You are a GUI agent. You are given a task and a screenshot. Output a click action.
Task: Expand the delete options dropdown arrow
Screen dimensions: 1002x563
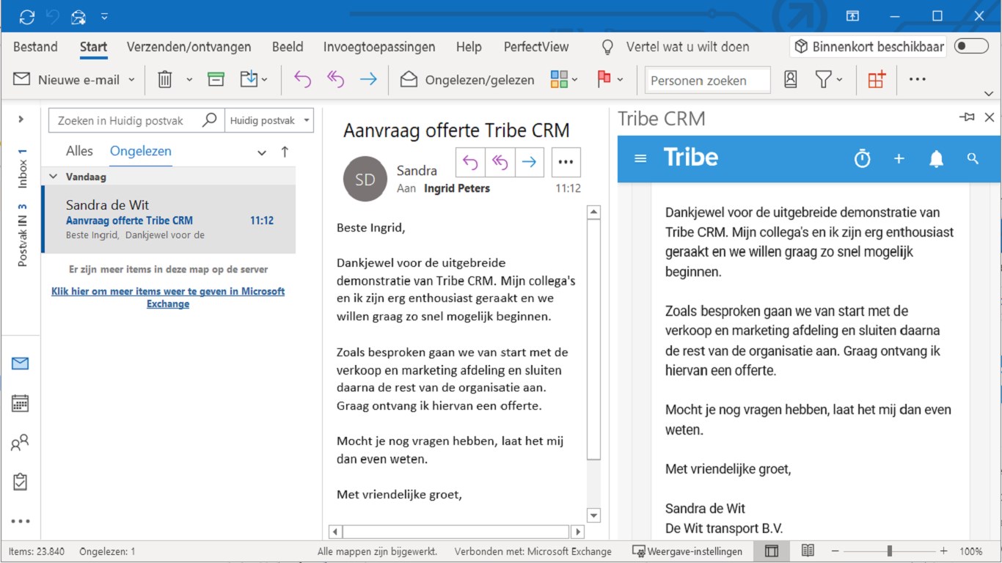pyautogui.click(x=189, y=80)
